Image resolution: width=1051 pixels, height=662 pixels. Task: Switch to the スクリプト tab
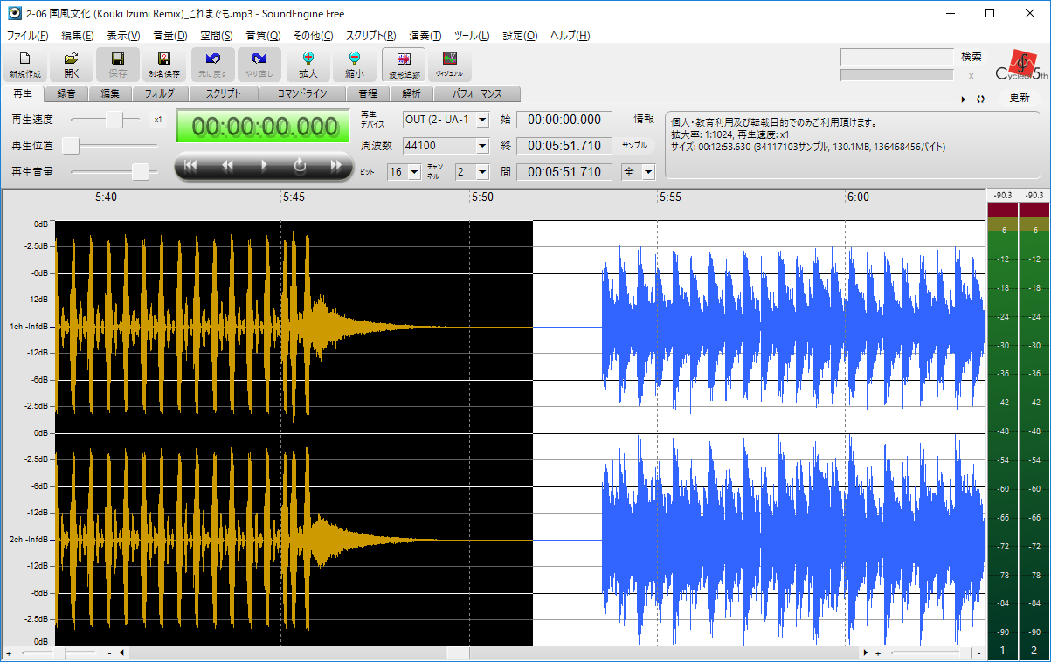[x=225, y=93]
